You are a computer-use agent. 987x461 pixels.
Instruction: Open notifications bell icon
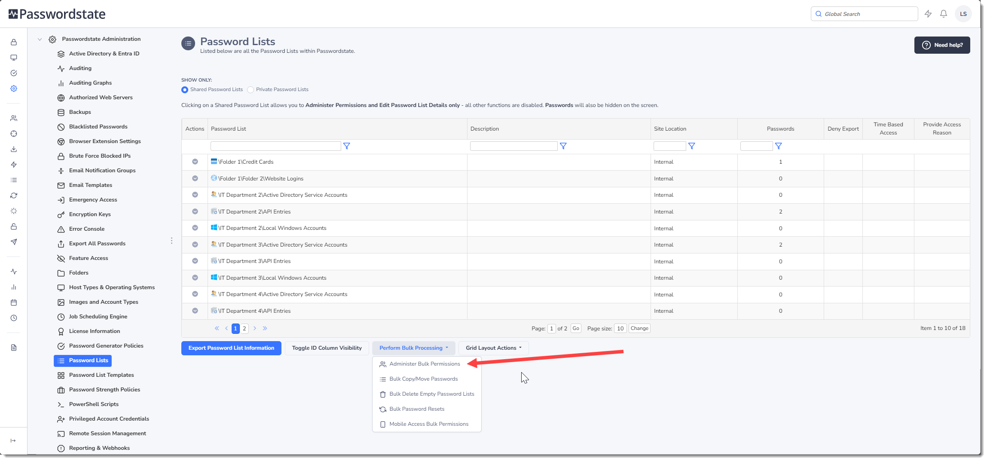pyautogui.click(x=944, y=14)
